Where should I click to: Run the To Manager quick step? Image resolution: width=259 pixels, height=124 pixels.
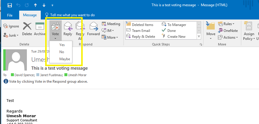174,25
